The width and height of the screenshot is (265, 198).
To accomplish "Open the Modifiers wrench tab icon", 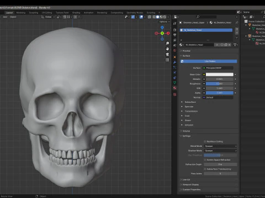I will click(x=174, y=62).
